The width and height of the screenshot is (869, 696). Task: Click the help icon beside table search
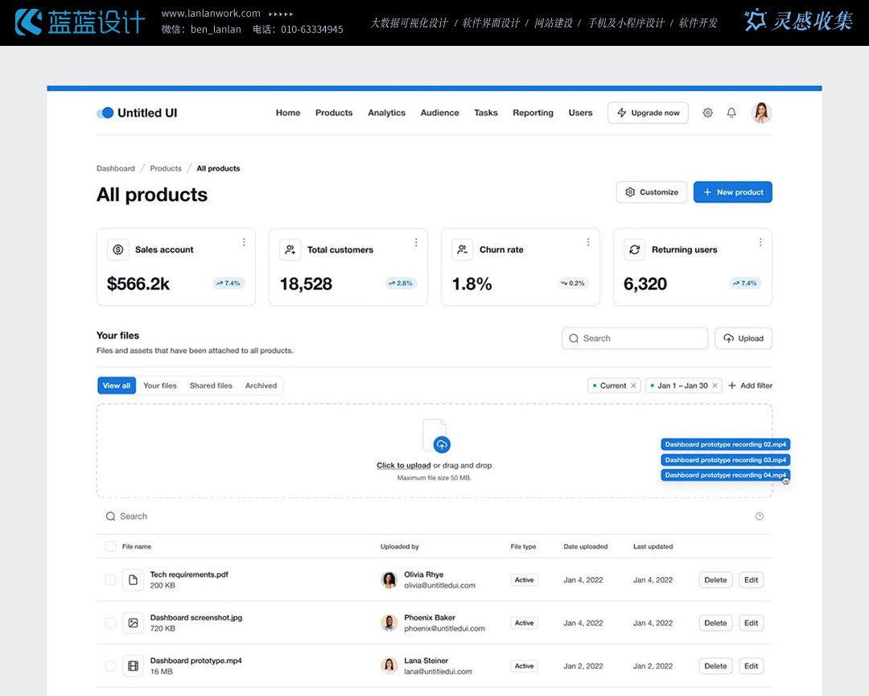[x=759, y=517]
